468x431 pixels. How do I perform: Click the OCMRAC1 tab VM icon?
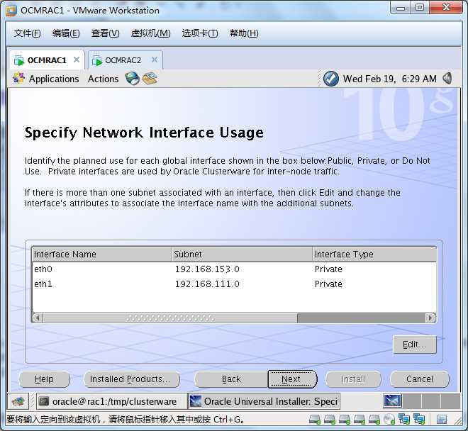pos(19,60)
